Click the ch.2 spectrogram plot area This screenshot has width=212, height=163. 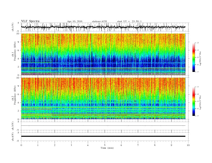click(103, 98)
